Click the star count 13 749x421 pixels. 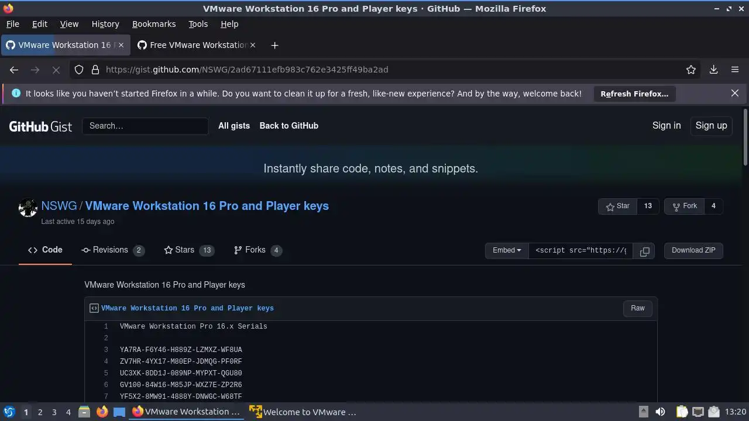[x=648, y=206]
